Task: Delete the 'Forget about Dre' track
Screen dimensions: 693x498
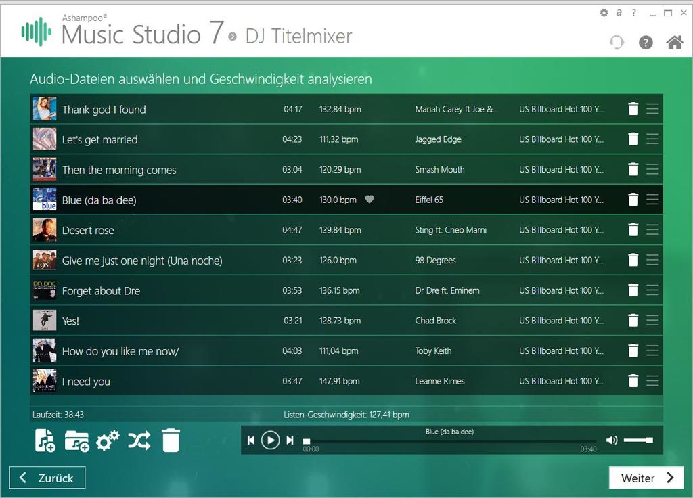Action: tap(633, 290)
